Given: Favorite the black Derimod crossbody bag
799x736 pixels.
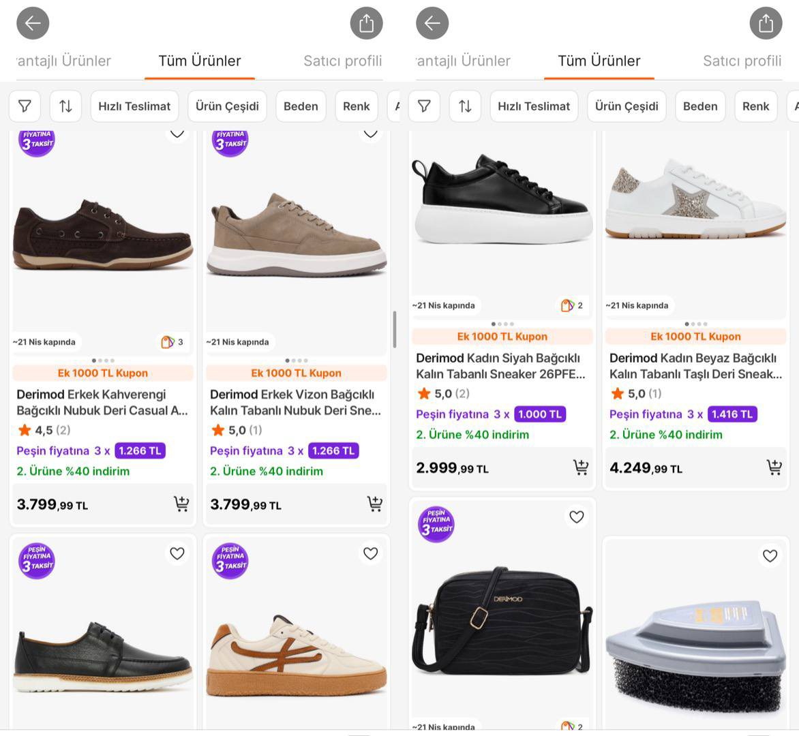Looking at the screenshot, I should [577, 517].
